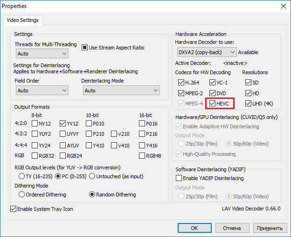Toggle the VC-1 codec checkbox

(212, 82)
